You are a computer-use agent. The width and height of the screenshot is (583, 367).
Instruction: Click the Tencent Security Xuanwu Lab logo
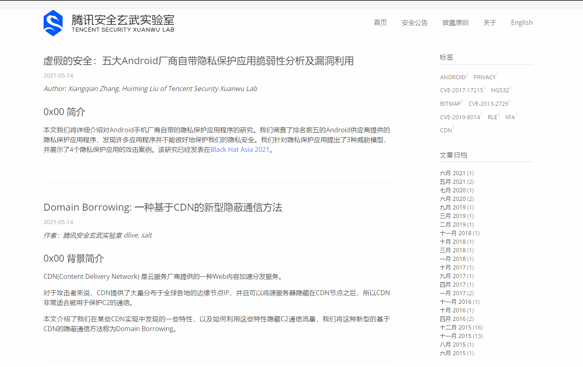pos(109,23)
